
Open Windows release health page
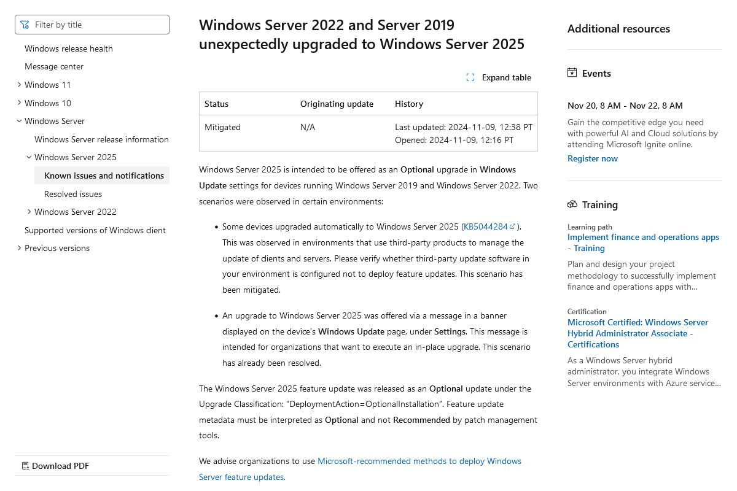pos(69,48)
